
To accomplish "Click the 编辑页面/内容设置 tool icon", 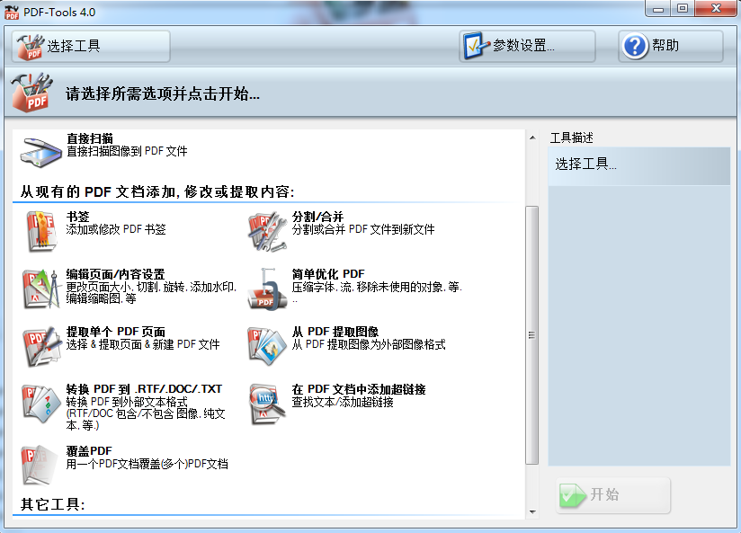I will tap(41, 289).
